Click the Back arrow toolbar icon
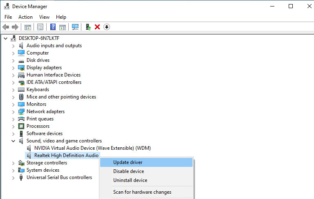Viewport: 314px width, 199px height. (6, 27)
